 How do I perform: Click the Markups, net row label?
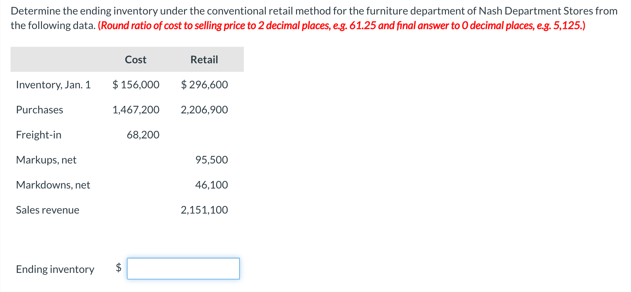coord(46,160)
